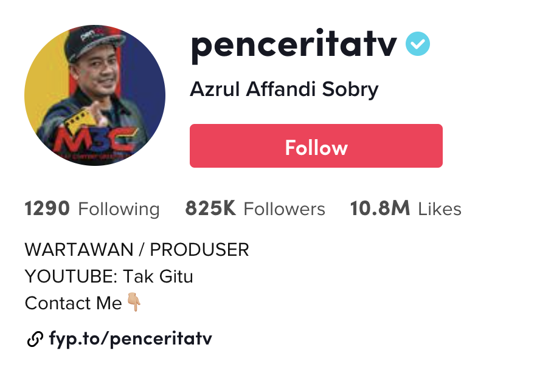This screenshot has width=551, height=367.
Task: Click the display name Azrul Affandi Sobry
Action: (x=284, y=89)
